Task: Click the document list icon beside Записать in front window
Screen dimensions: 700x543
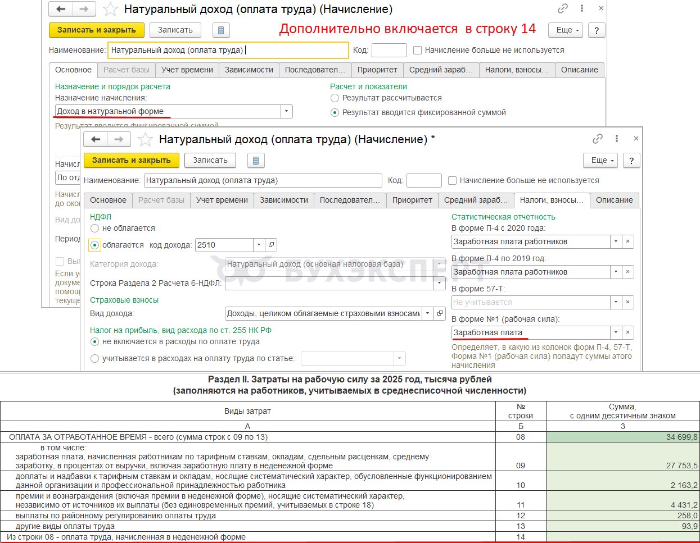Action: [255, 161]
